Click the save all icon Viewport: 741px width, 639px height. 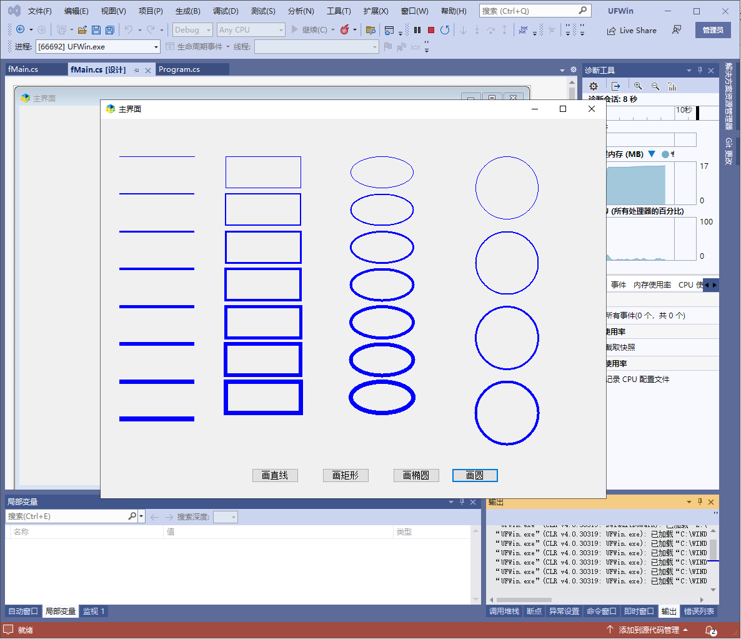coord(109,30)
